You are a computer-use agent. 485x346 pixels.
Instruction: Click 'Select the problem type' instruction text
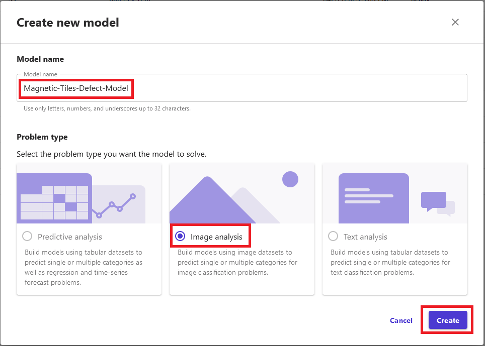point(111,154)
